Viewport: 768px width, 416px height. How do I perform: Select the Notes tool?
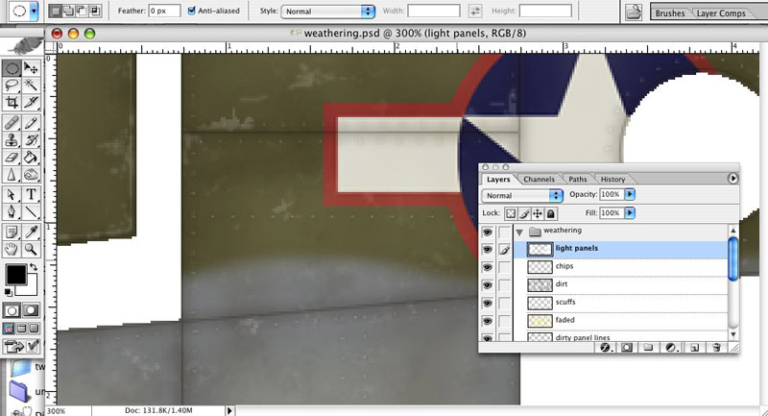tap(12, 232)
